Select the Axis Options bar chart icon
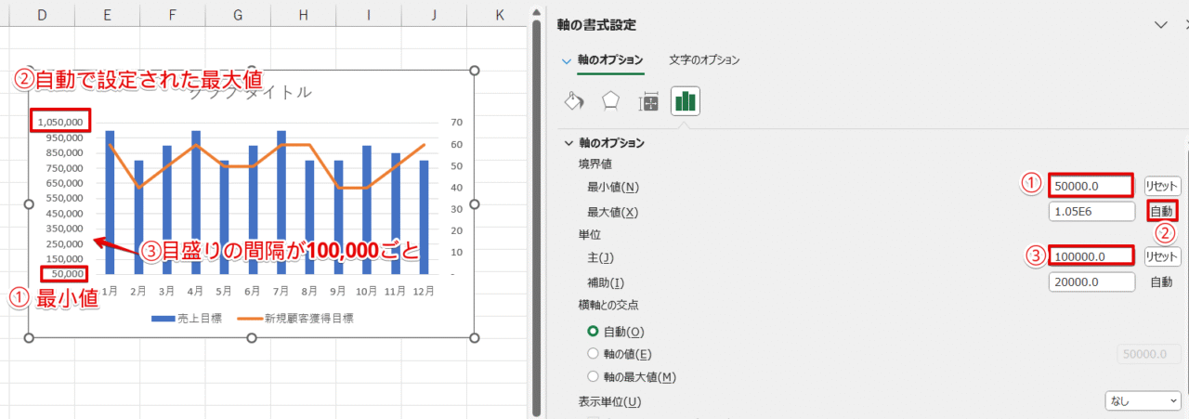Screen dimensions: 1189x419 tap(686, 100)
